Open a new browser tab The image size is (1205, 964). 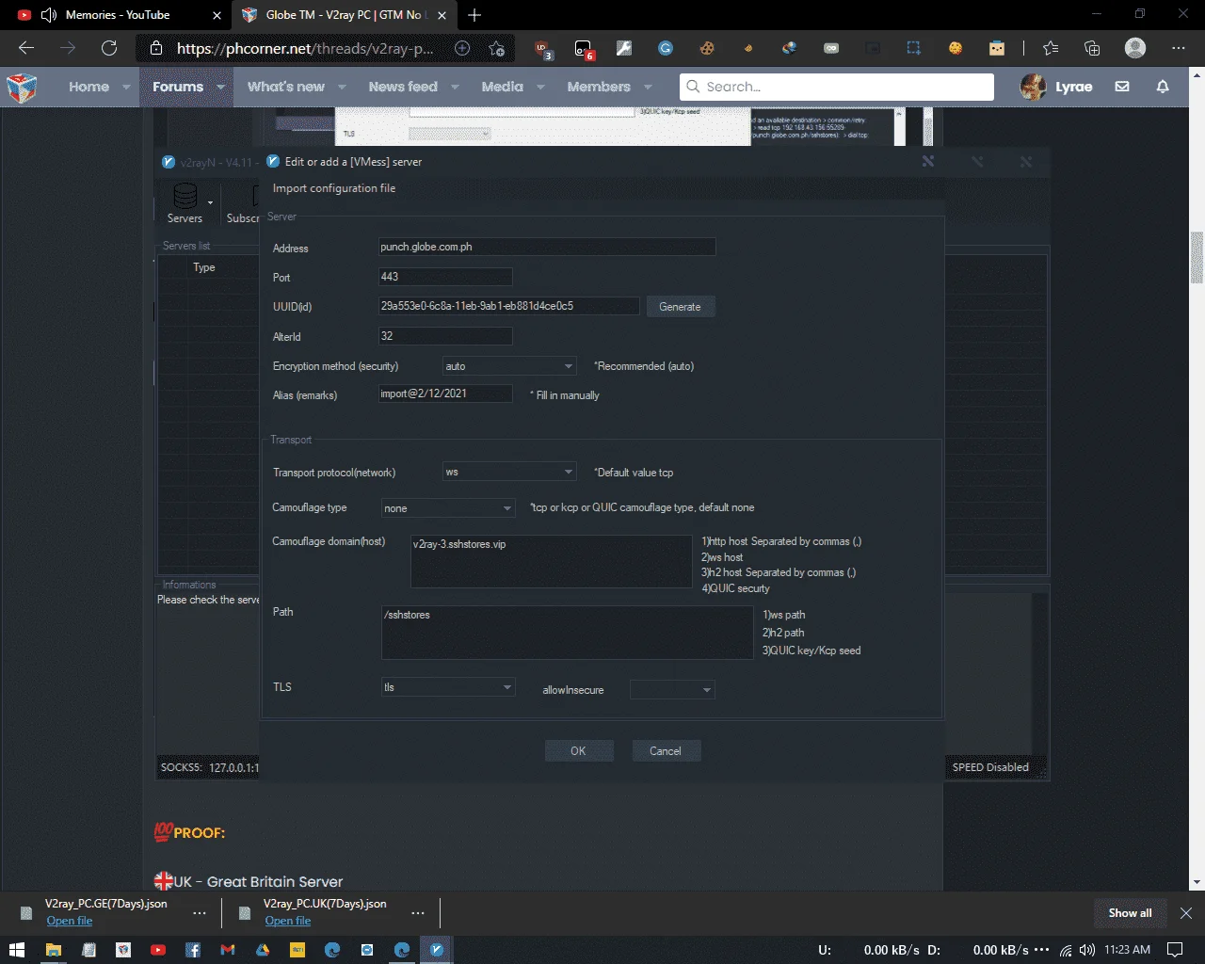(x=474, y=15)
